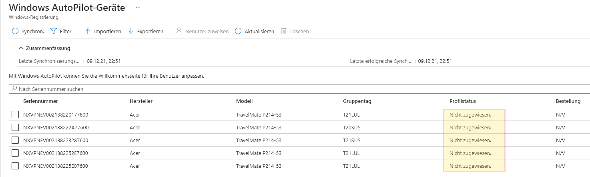Sort by the Profilstatus column header

coord(462,101)
